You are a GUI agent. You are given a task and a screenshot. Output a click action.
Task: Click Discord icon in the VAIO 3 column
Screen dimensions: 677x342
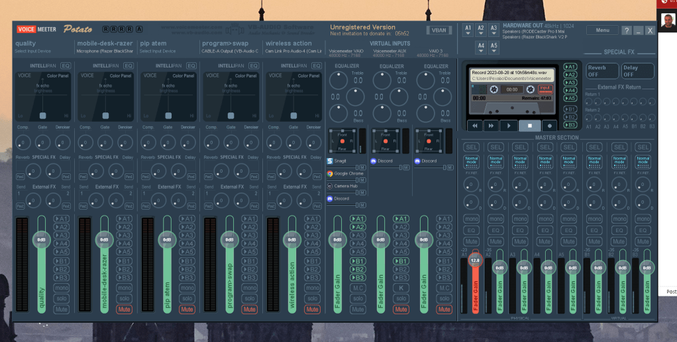(x=417, y=161)
